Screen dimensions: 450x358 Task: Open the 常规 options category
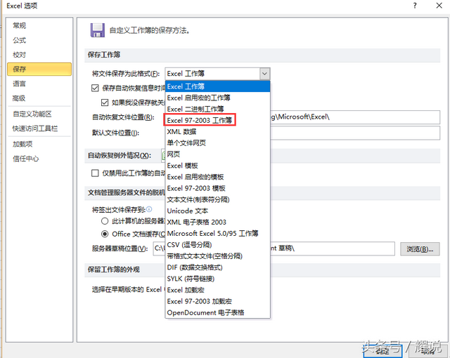pyautogui.click(x=39, y=26)
